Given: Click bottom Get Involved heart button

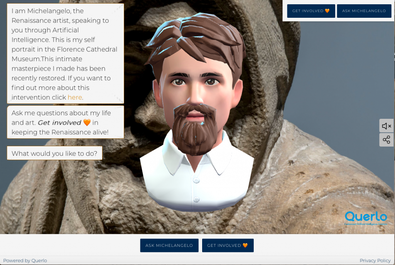Looking at the screenshot, I should click(x=228, y=245).
